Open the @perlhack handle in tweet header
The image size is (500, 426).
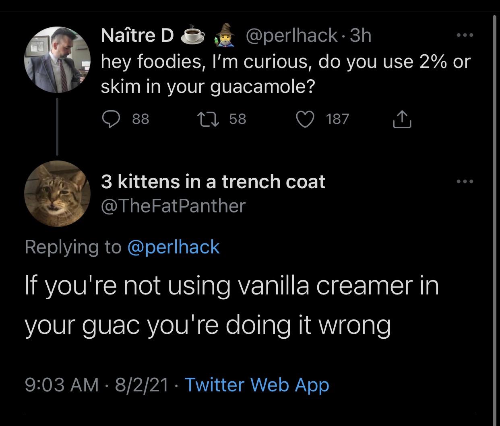click(x=291, y=36)
